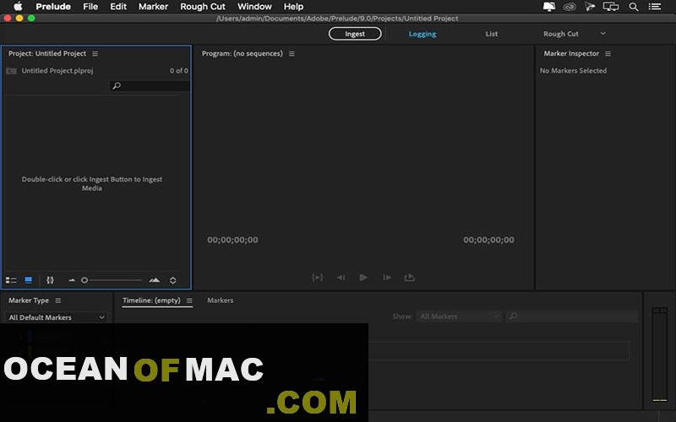This screenshot has width=676, height=422.
Task: Click the Marker Type panel title
Action: coord(29,300)
